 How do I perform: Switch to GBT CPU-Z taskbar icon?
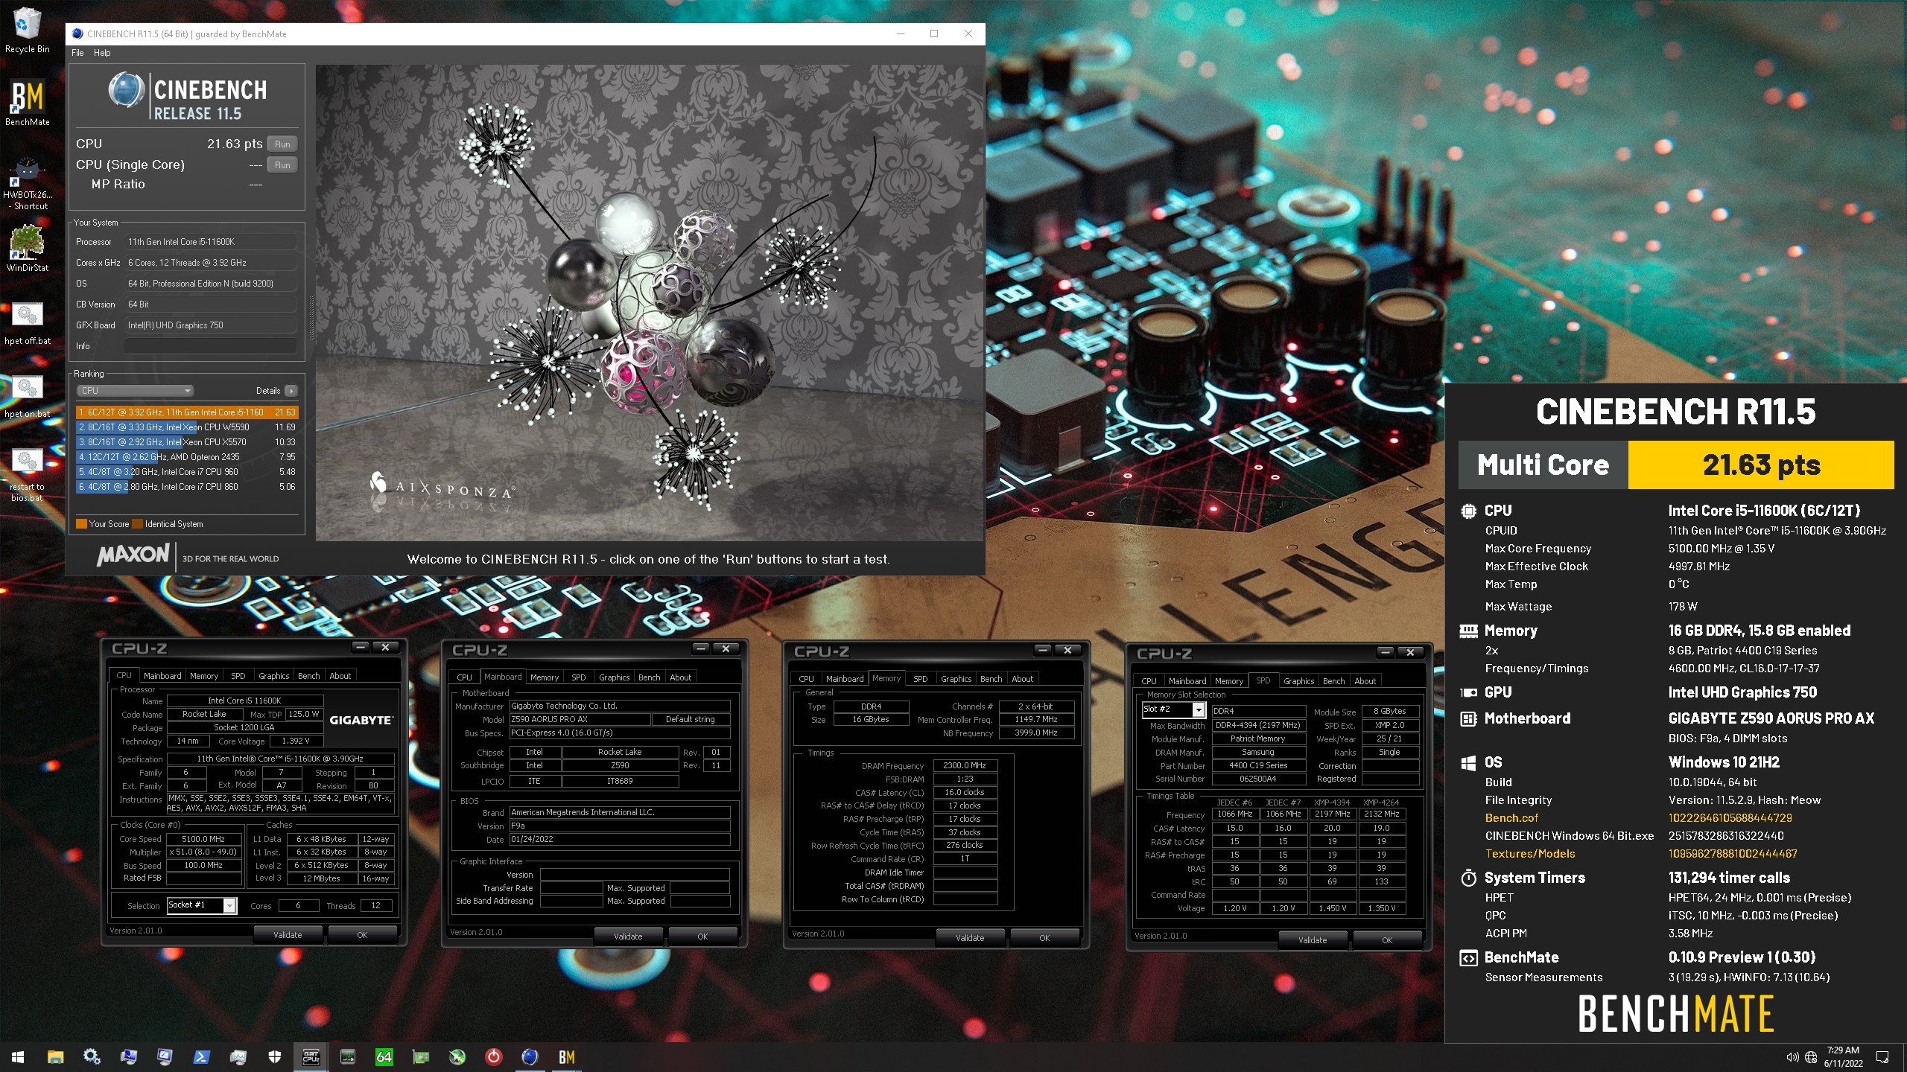click(311, 1056)
